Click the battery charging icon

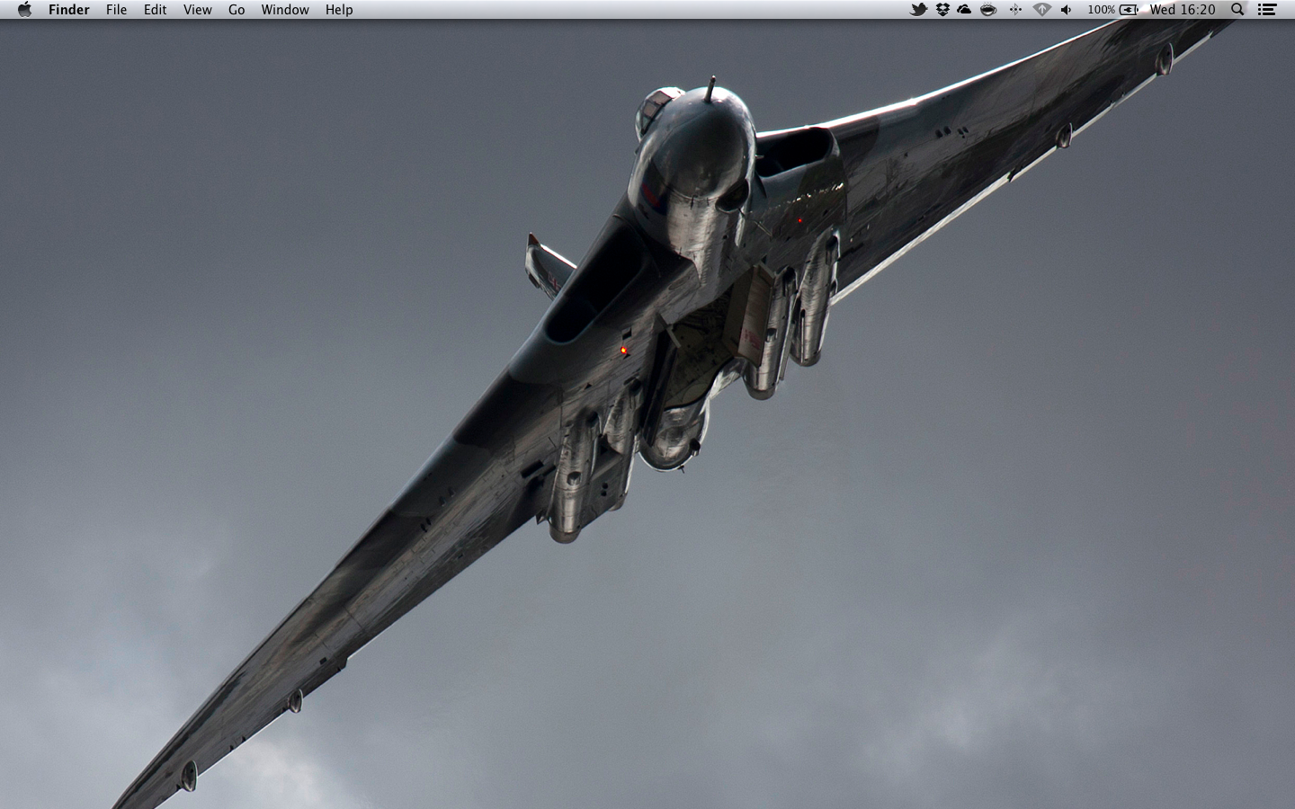pos(1130,10)
